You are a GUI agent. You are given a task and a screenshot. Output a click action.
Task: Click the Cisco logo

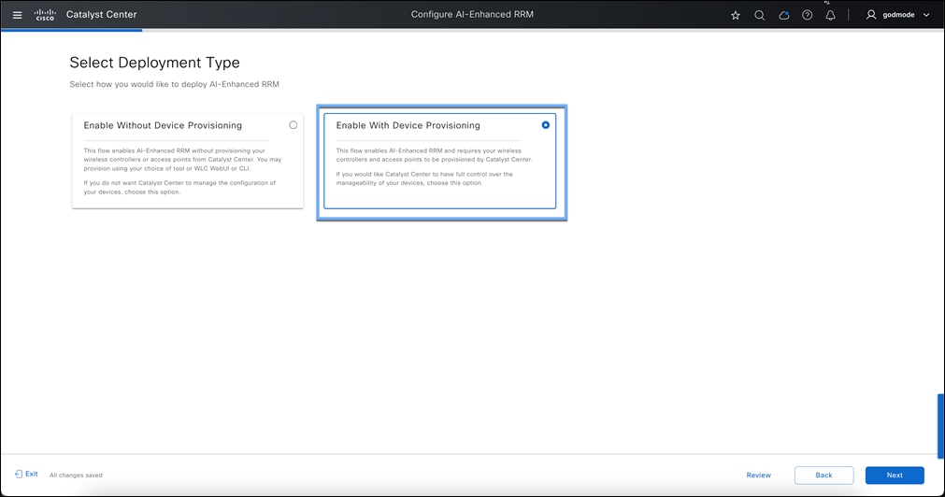pyautogui.click(x=45, y=14)
